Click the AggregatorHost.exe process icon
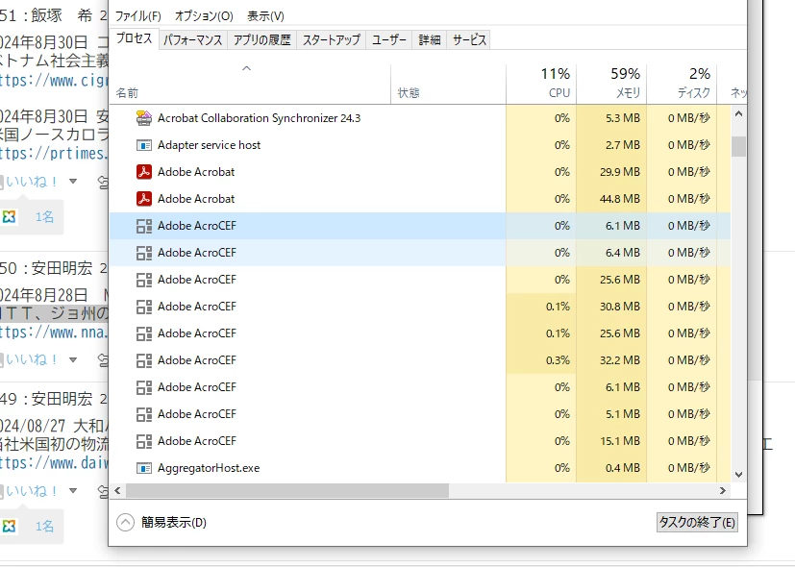The width and height of the screenshot is (795, 567). (x=144, y=468)
